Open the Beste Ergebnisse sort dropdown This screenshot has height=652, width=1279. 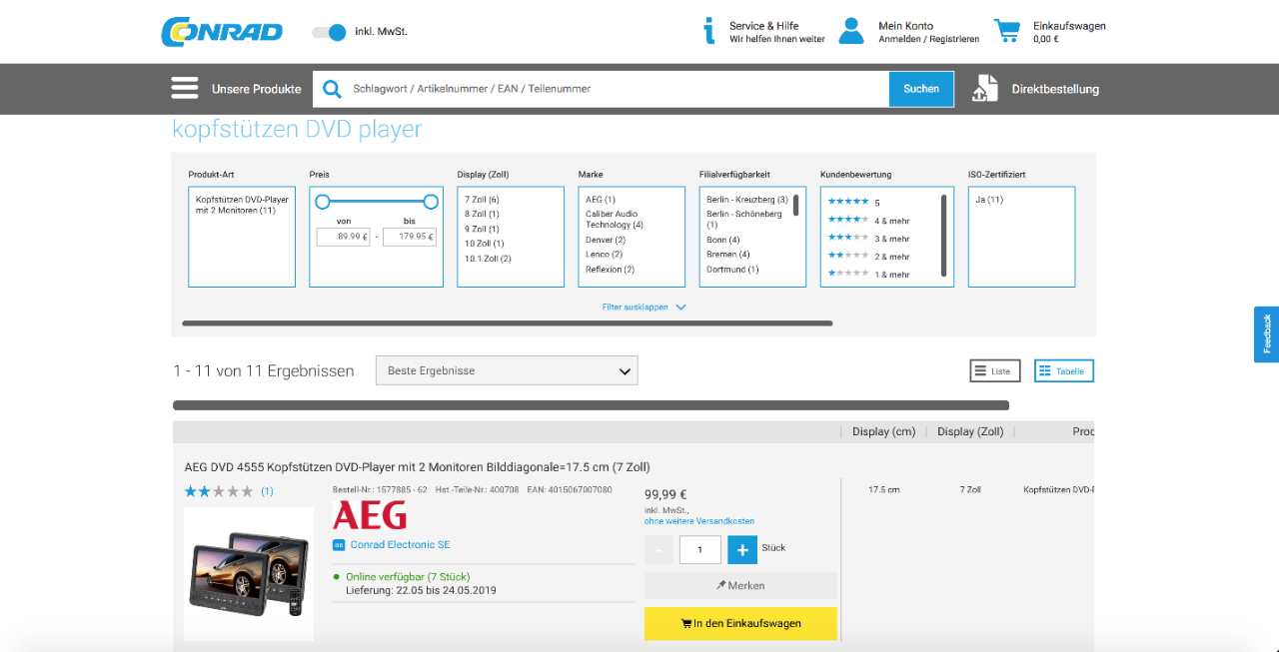point(507,370)
